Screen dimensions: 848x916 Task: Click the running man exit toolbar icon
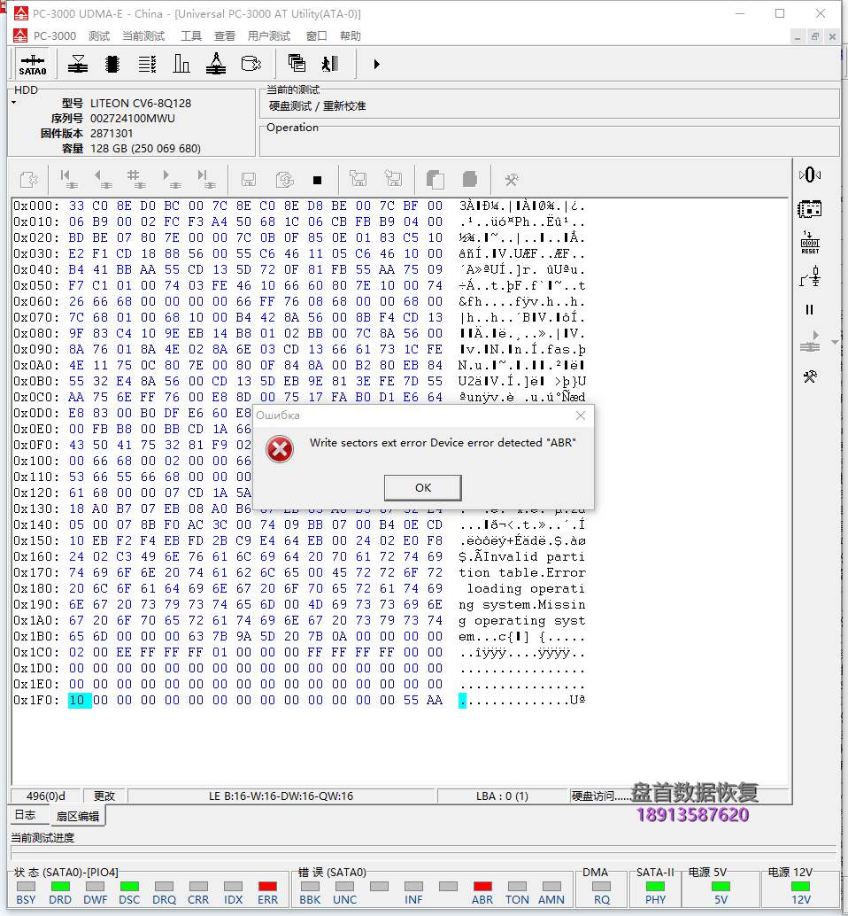(x=330, y=63)
